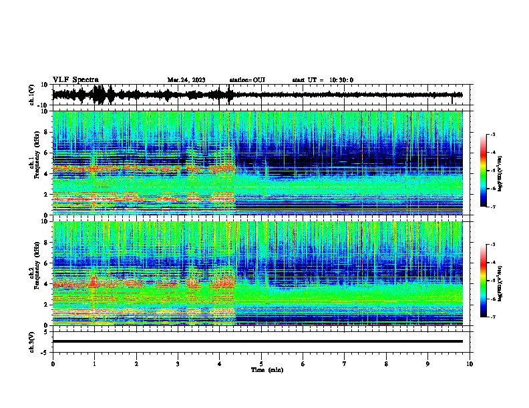Click tick label "2" on the Time axis
This screenshot has height=408, width=529.
(136, 364)
